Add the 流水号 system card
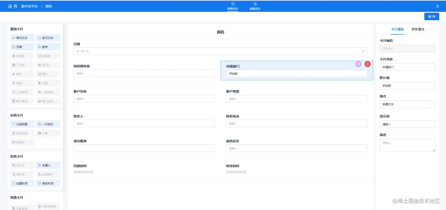 point(22,165)
